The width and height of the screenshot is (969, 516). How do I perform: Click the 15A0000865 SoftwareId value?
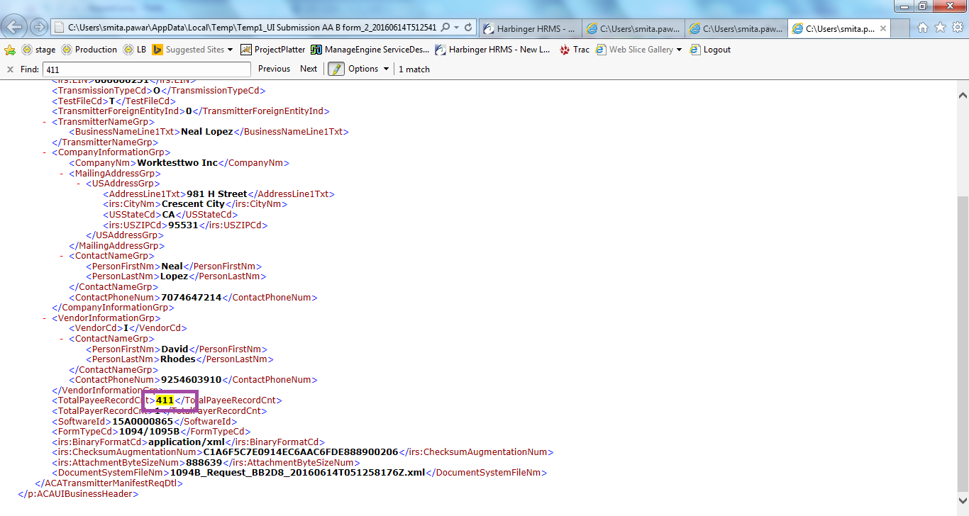143,421
